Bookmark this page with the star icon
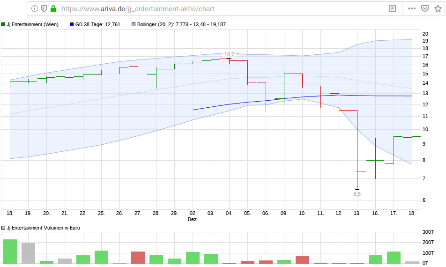 [x=438, y=8]
